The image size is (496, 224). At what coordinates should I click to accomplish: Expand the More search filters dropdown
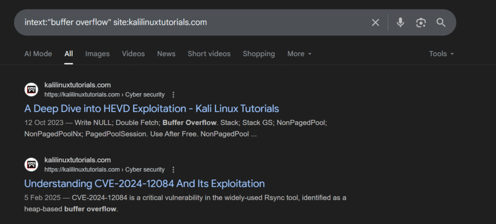point(299,54)
